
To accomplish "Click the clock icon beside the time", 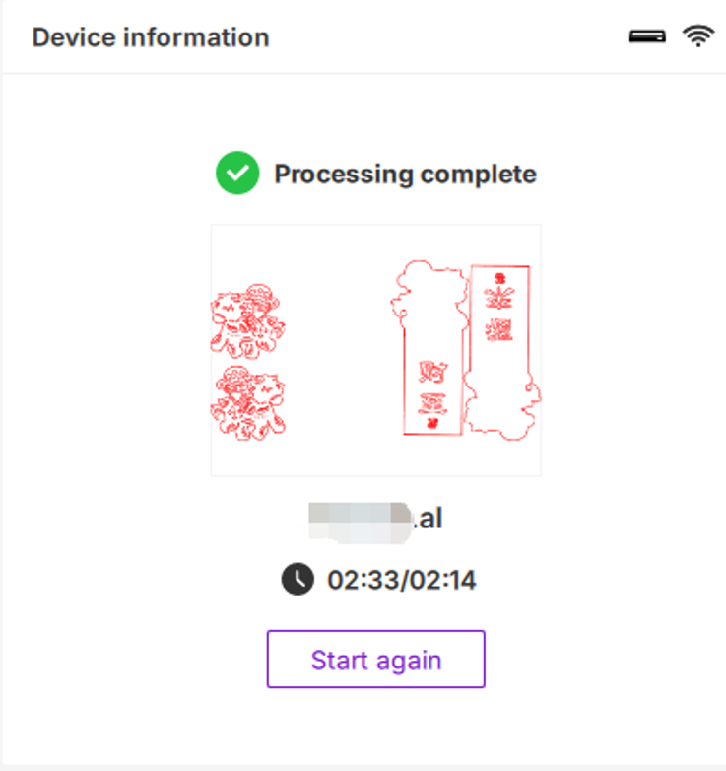I will click(297, 580).
